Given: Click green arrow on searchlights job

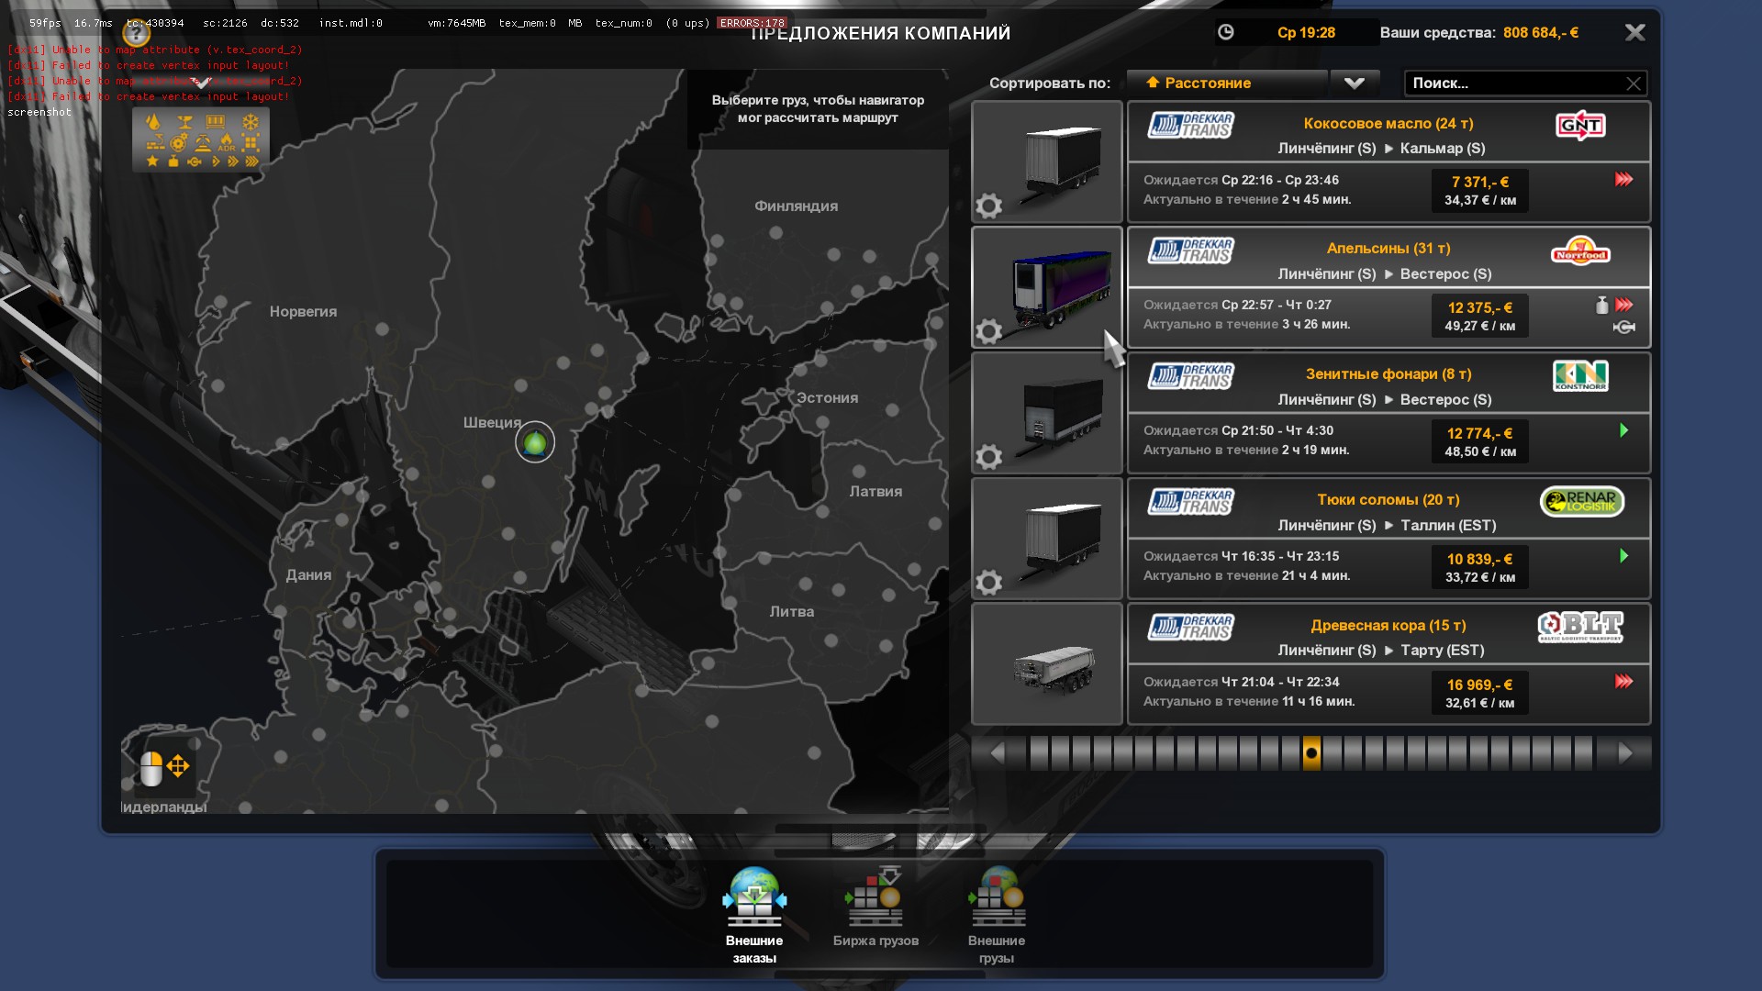Looking at the screenshot, I should click(1623, 430).
